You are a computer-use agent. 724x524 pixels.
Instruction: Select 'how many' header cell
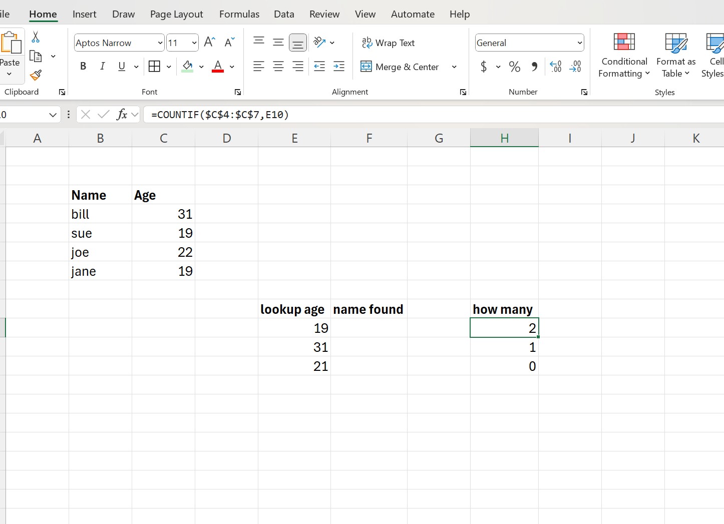(504, 309)
